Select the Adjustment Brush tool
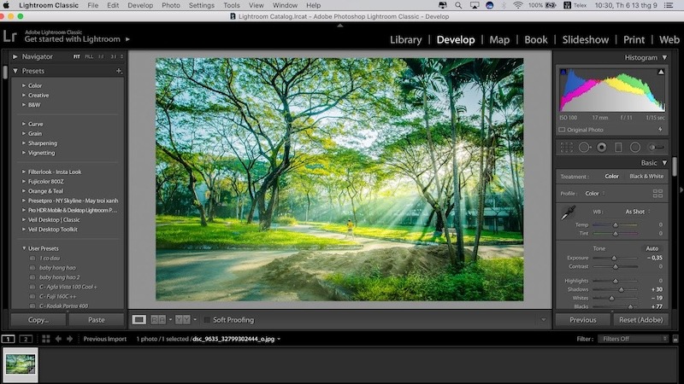This screenshot has width=684, height=384. [x=656, y=148]
